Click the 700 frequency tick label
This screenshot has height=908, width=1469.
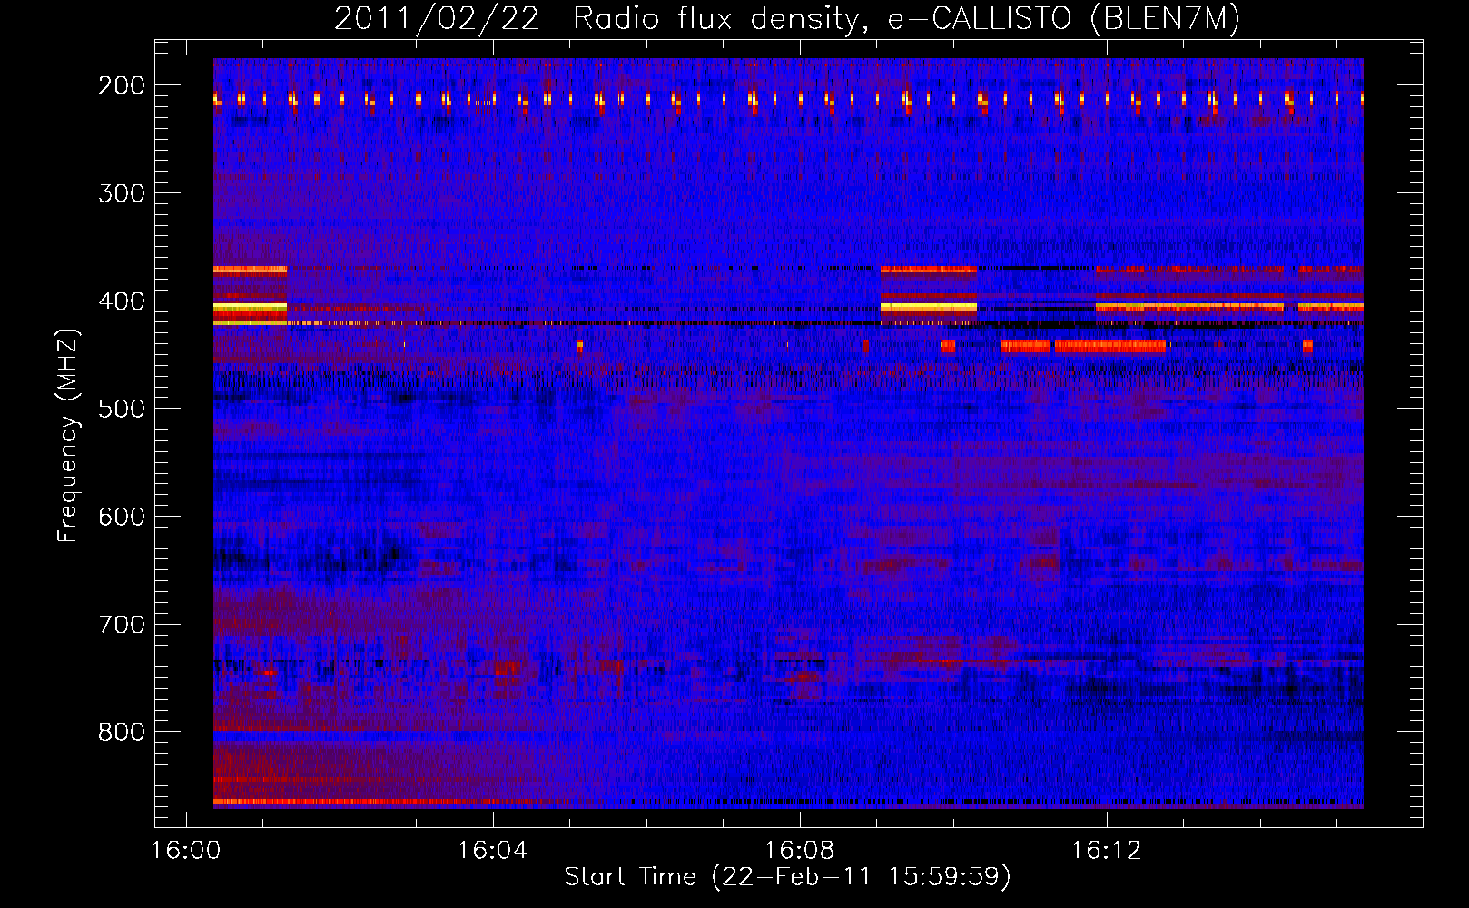point(121,625)
